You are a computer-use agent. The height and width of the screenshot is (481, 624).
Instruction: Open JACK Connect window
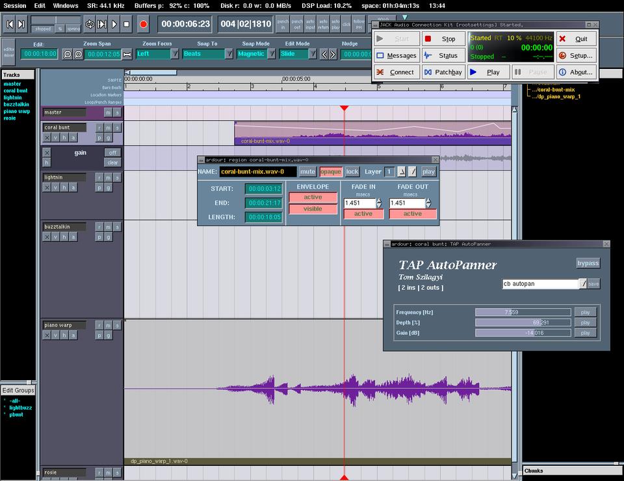point(396,72)
